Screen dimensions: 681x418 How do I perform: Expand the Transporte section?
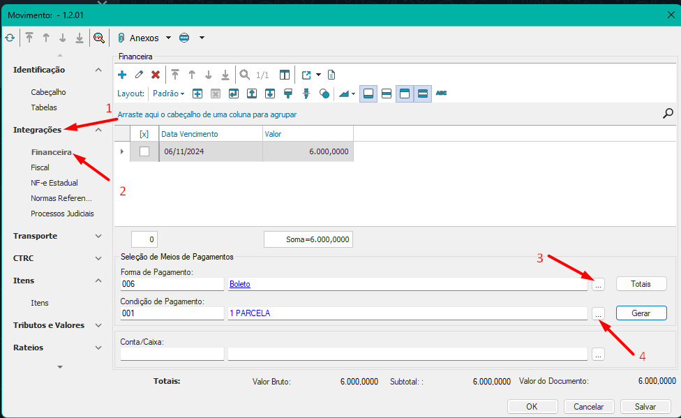98,236
